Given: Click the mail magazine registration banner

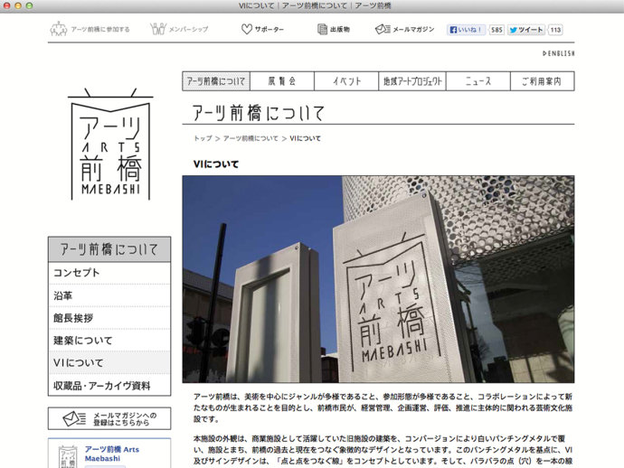Looking at the screenshot, I should pos(109,418).
